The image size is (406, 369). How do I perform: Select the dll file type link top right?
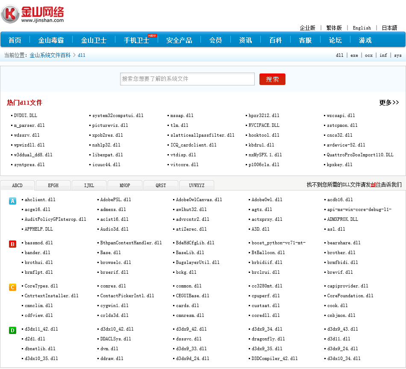[339, 56]
